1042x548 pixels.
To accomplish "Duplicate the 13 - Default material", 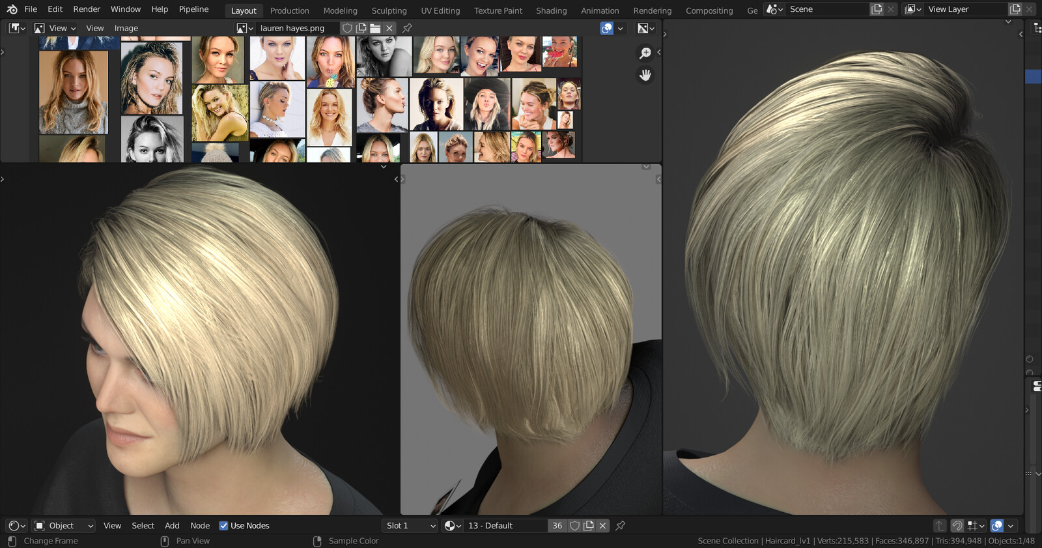I will (589, 526).
